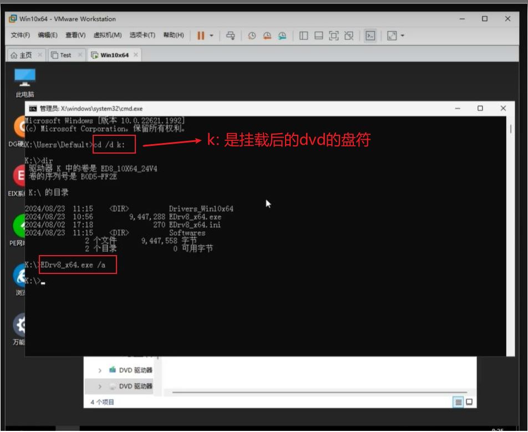
Task: Enter full screen mode via toolbar icon
Action: 333,35
